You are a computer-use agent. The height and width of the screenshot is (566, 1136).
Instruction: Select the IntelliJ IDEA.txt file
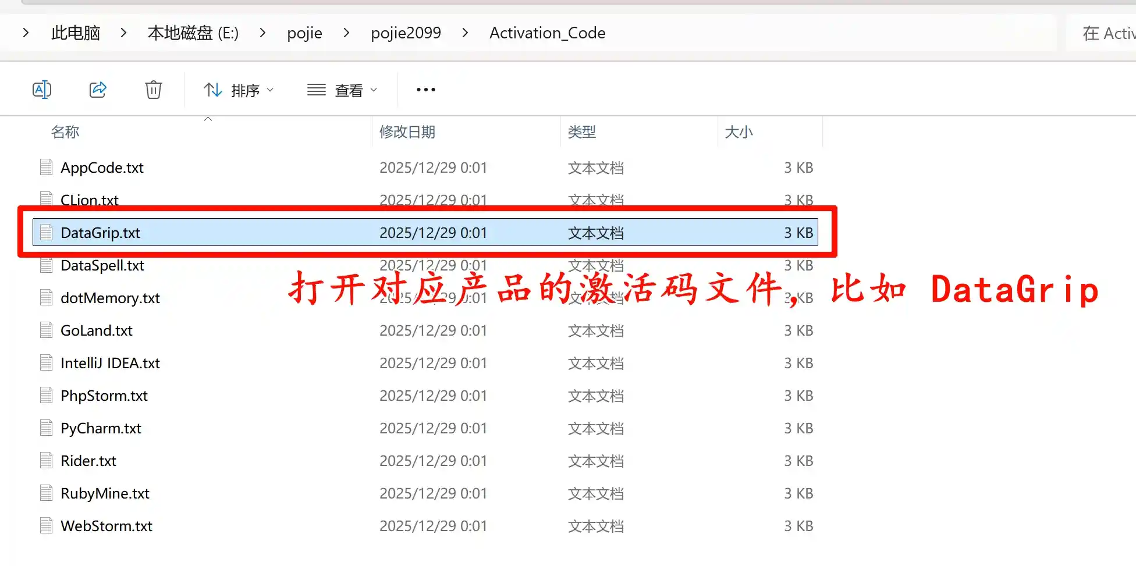click(110, 363)
